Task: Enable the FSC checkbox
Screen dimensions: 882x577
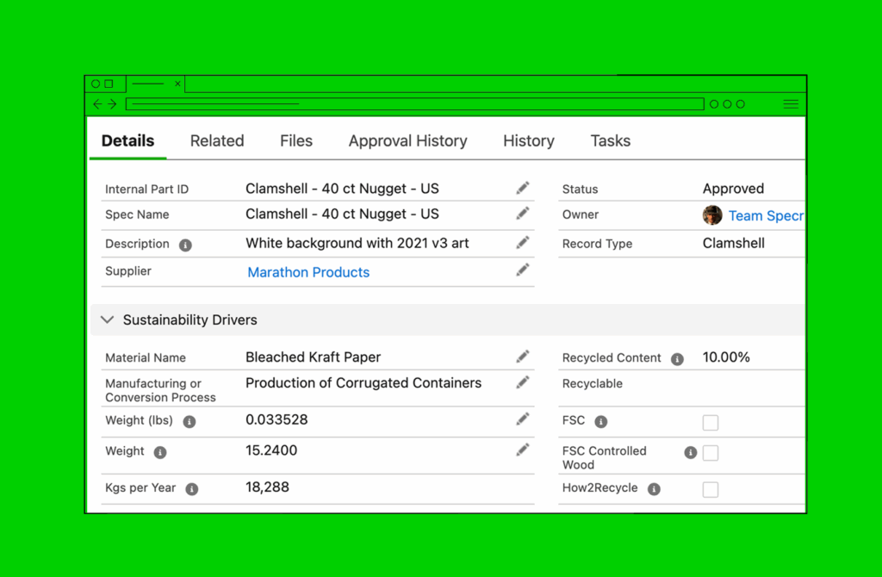Action: [x=711, y=423]
